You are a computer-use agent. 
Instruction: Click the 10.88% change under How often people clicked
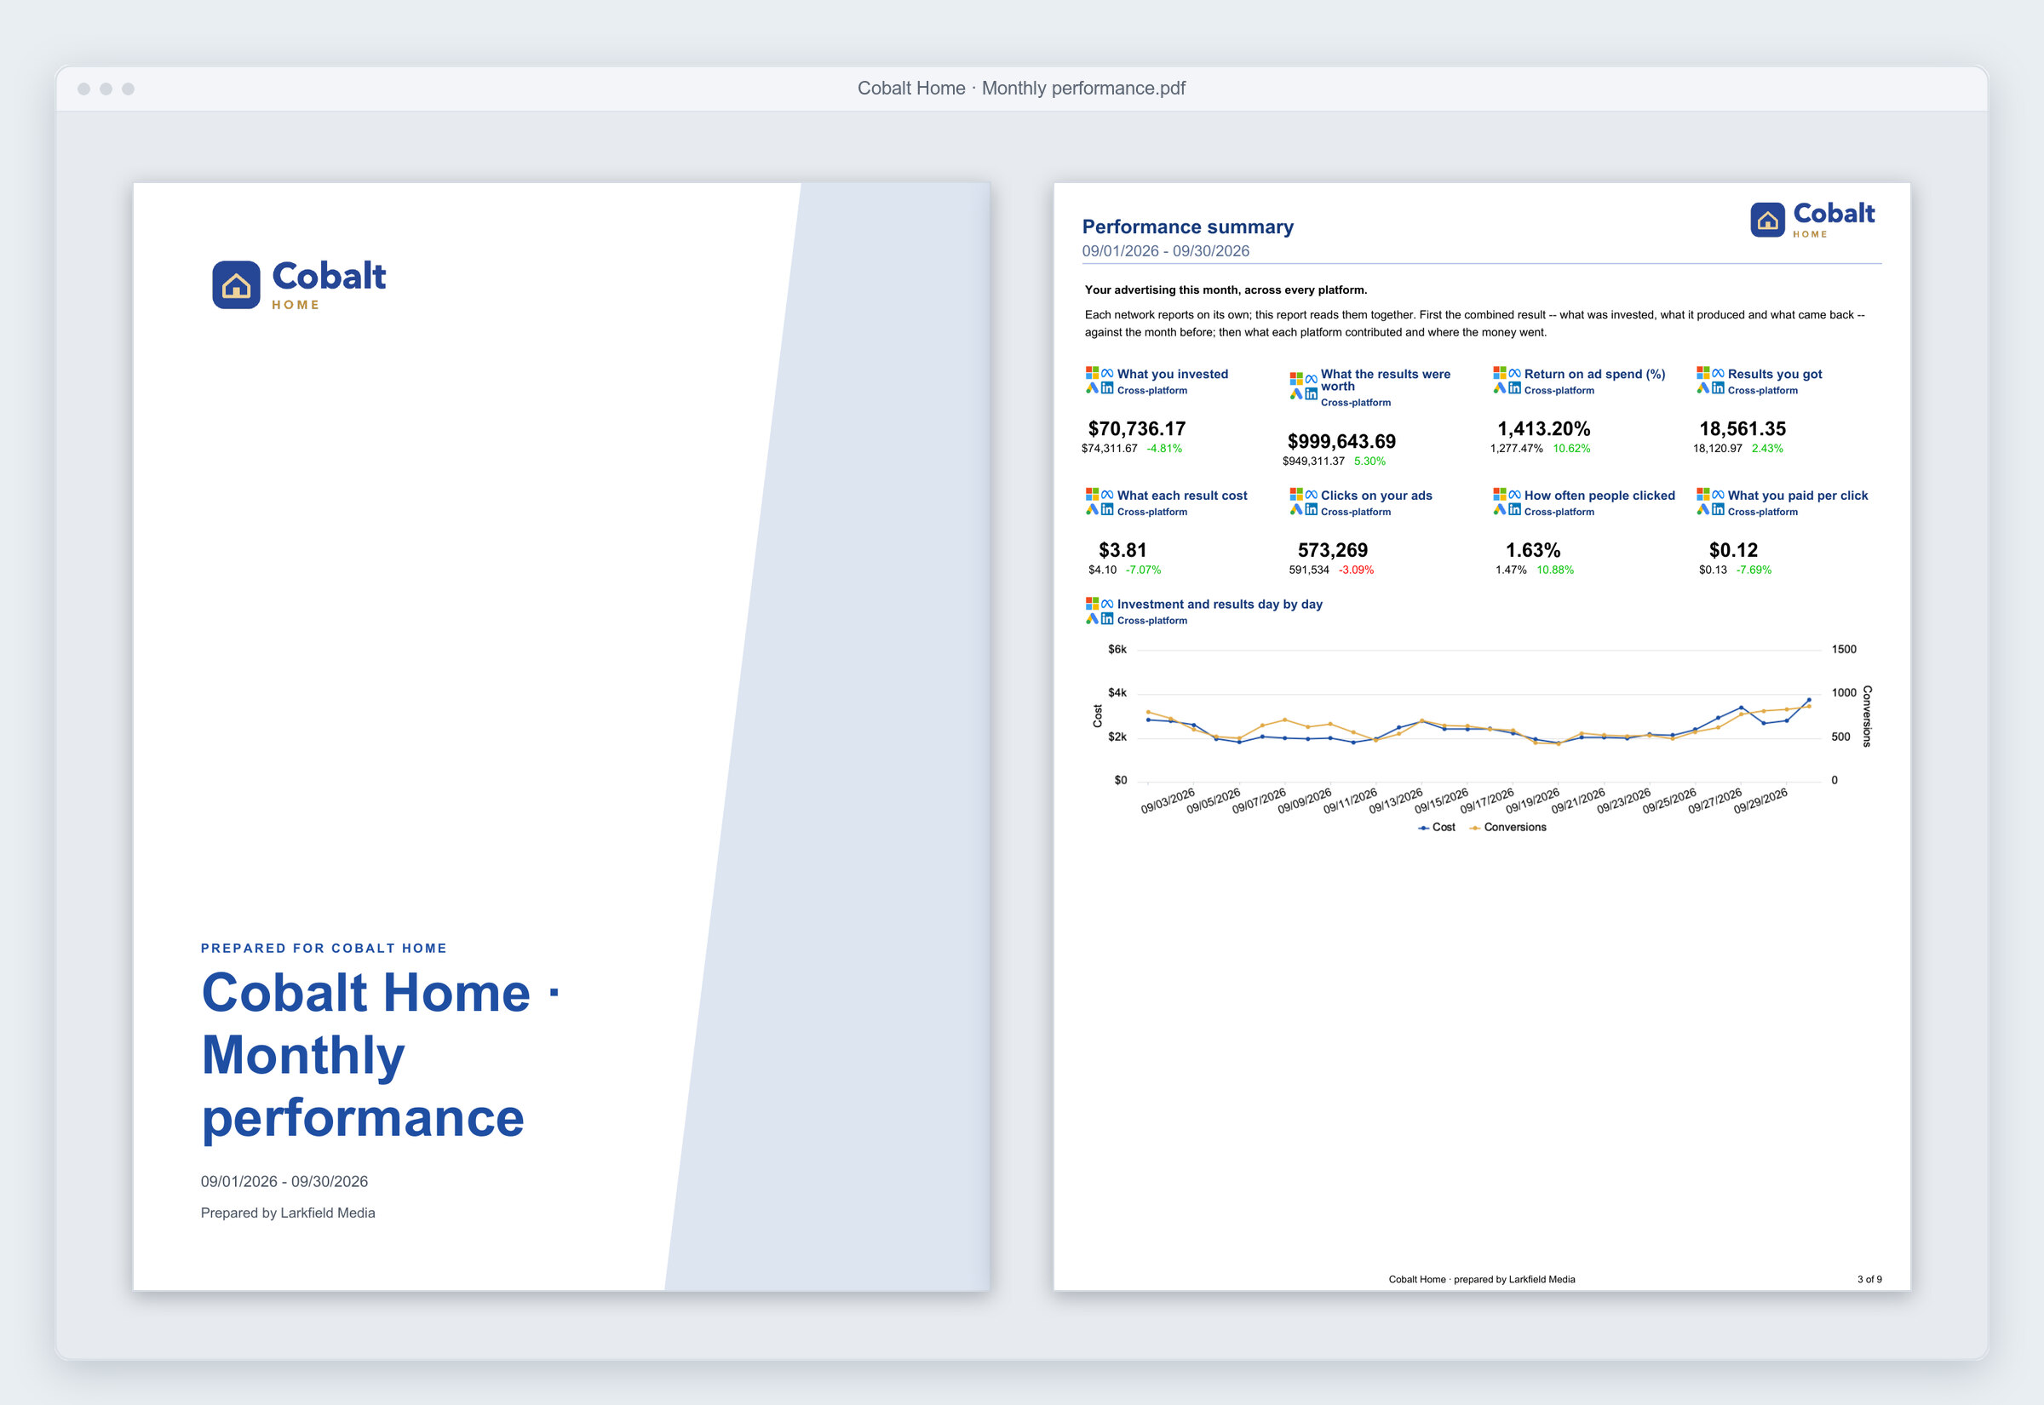point(1555,571)
